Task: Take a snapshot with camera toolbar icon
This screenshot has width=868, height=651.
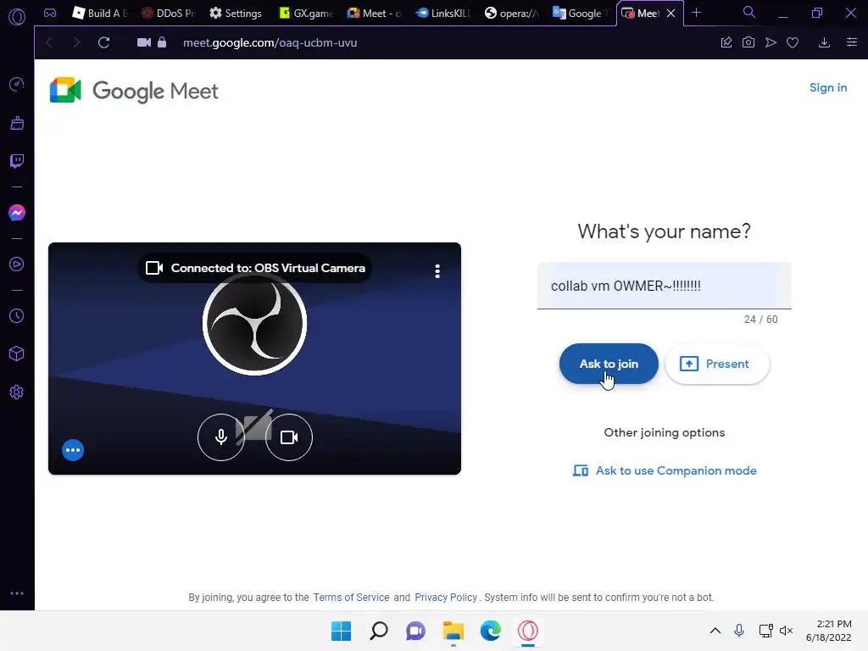Action: click(748, 42)
